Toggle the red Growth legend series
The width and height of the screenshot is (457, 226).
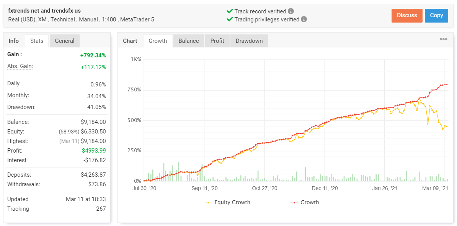click(x=305, y=202)
